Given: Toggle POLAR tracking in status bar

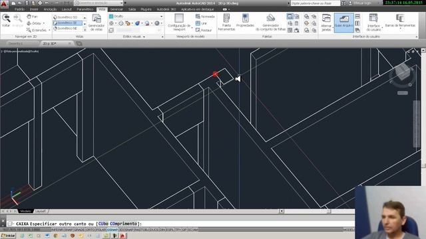Looking at the screenshot, I should coord(101,230).
